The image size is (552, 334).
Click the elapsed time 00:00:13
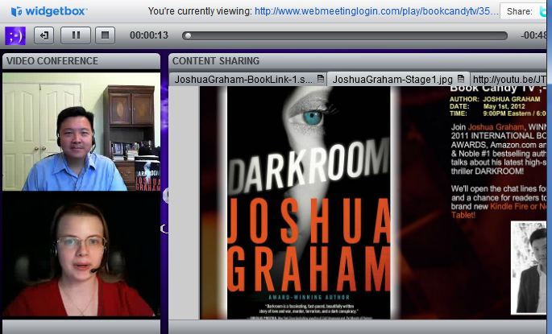tap(149, 35)
